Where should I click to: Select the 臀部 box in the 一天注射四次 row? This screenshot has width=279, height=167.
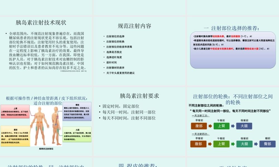[x=267, y=144]
